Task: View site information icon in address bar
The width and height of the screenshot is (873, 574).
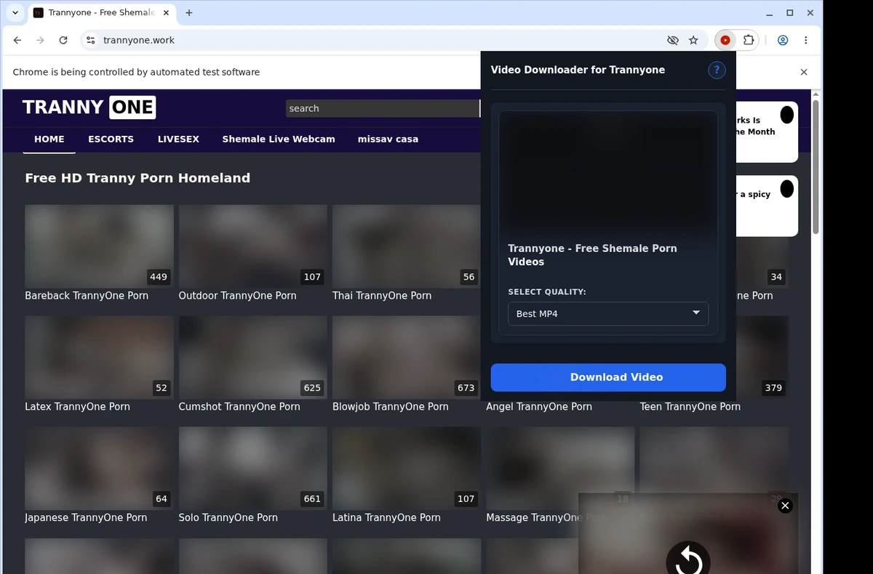Action: point(90,41)
